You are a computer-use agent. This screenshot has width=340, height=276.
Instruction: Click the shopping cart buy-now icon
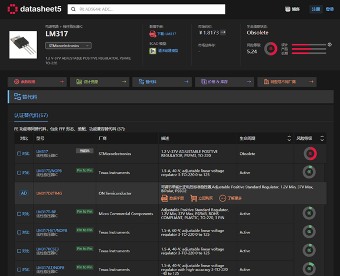click(x=194, y=198)
